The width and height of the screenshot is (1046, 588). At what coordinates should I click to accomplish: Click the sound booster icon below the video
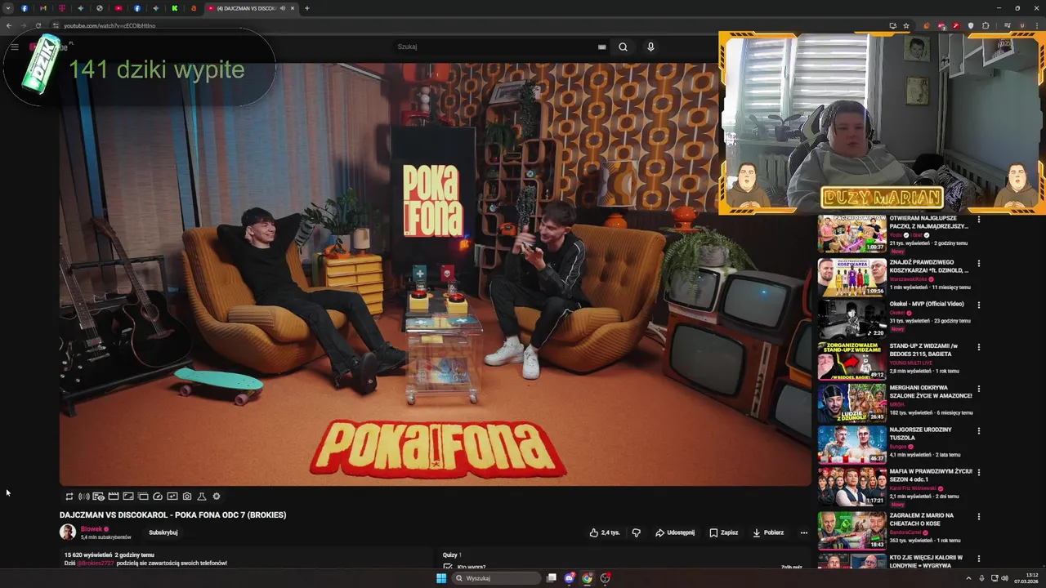tap(83, 497)
